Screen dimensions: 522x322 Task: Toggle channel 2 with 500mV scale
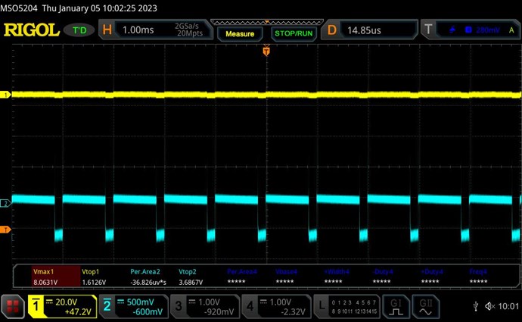(x=134, y=306)
